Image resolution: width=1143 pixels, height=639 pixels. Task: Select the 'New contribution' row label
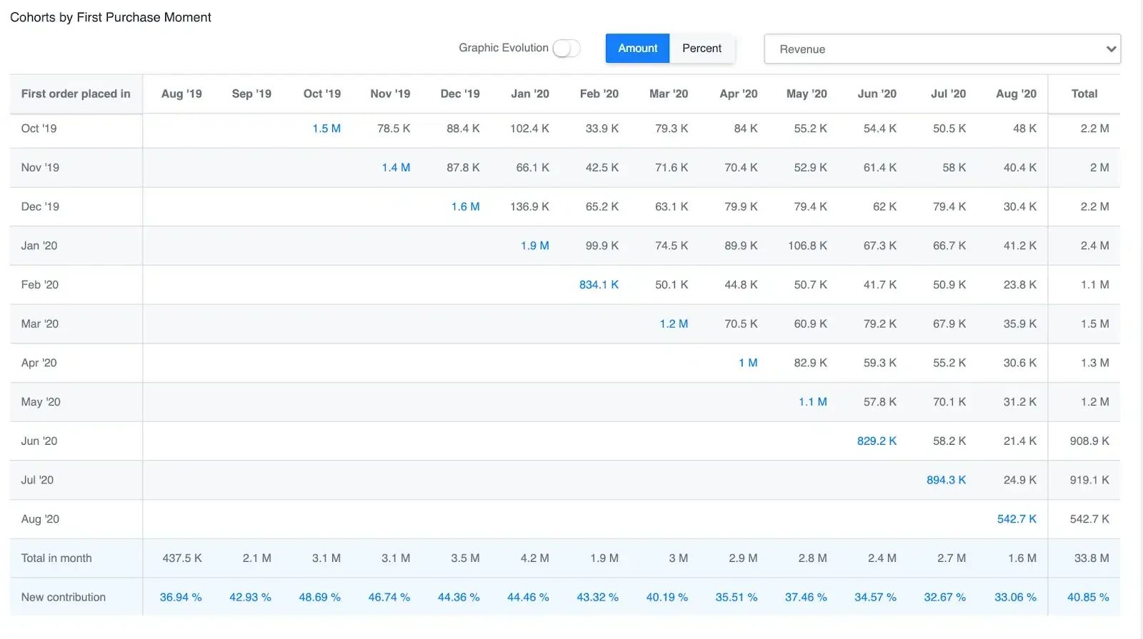click(x=63, y=598)
